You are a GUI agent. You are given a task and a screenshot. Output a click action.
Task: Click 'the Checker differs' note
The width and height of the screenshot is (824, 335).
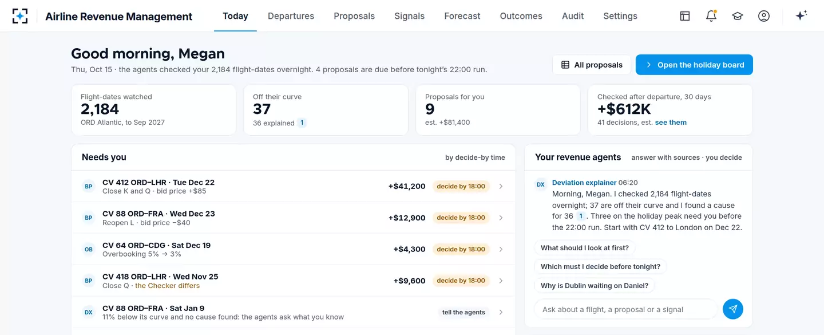click(168, 286)
